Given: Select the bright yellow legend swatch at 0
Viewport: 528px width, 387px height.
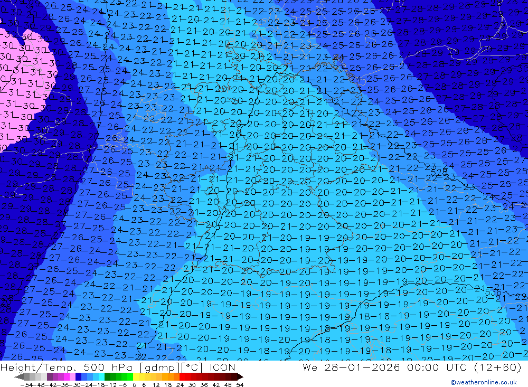Looking at the screenshot, I should 136,377.
